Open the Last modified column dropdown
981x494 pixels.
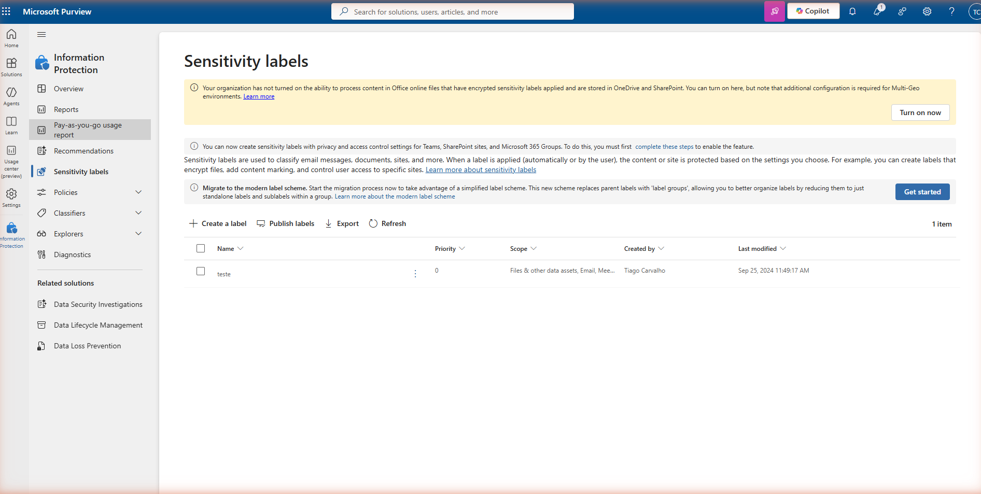[783, 249]
